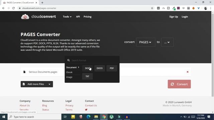Open the Terms footer link

click(x=69, y=110)
